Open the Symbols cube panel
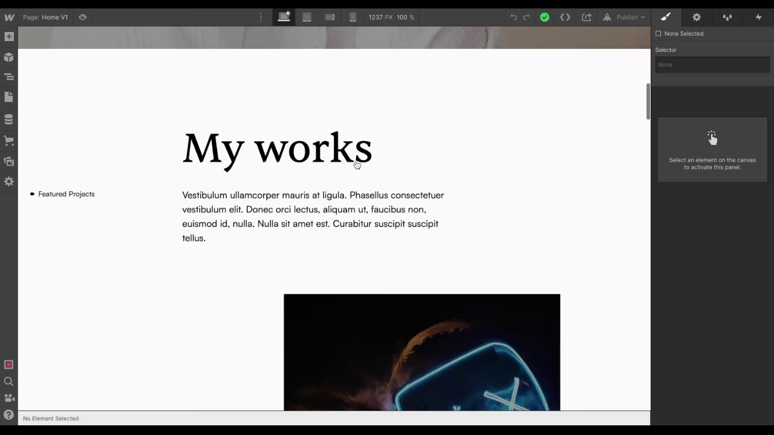 point(9,57)
